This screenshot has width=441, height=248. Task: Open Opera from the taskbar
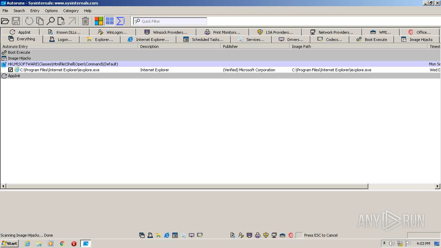point(74,244)
